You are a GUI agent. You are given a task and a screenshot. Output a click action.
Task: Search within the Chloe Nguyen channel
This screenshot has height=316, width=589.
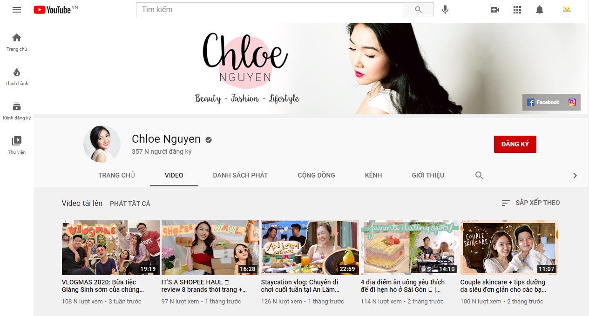click(479, 175)
